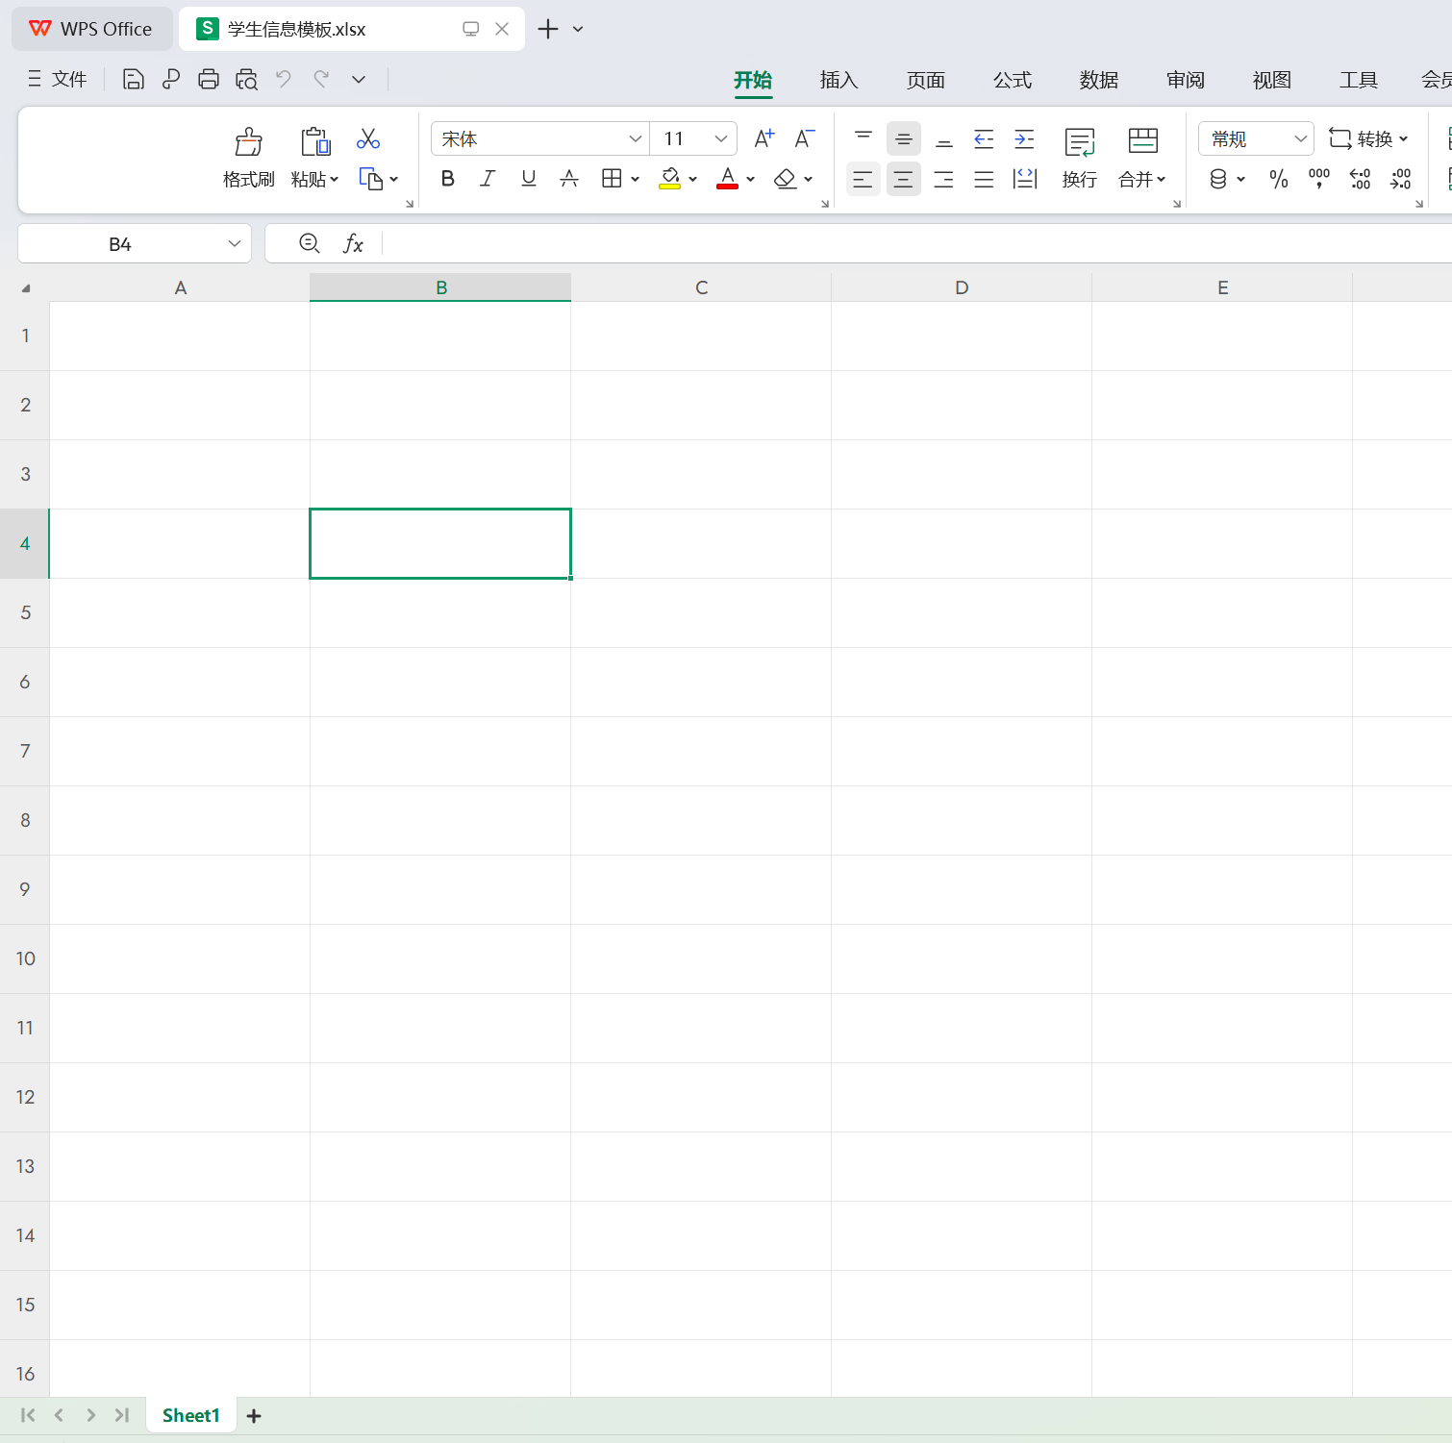Screen dimensions: 1452x1443
Task: Toggle Bold formatting
Action: coord(447,179)
